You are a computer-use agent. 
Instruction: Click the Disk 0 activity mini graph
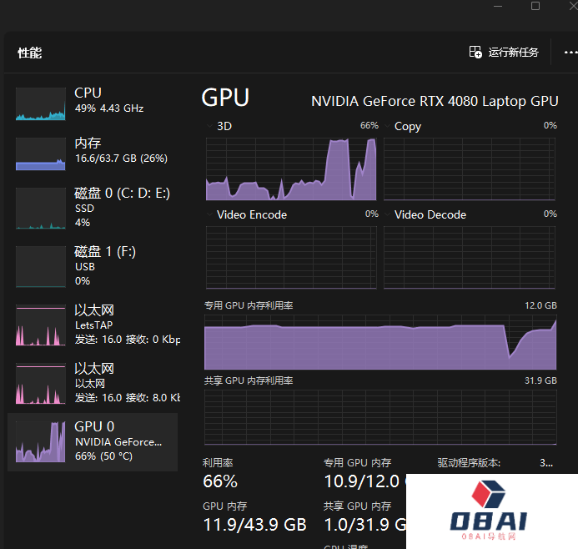(x=41, y=209)
